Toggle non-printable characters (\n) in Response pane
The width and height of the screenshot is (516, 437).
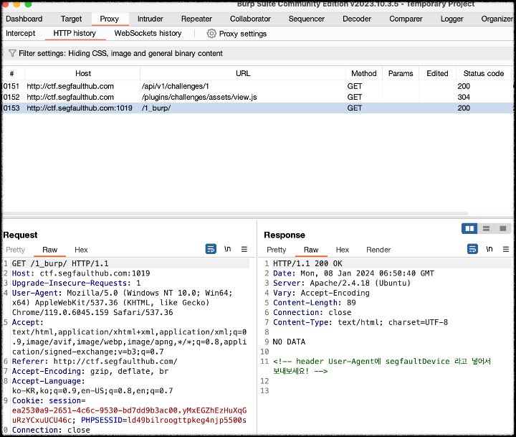tap(489, 249)
